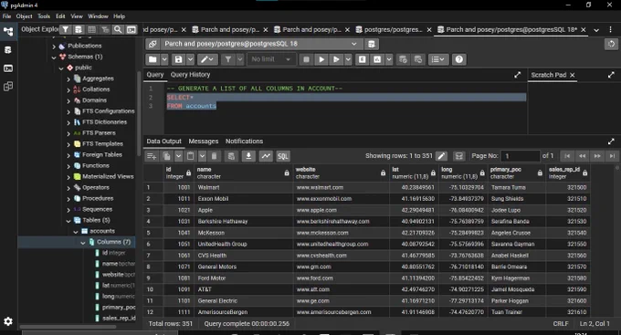The height and width of the screenshot is (335, 621).
Task: Collapse the Columns (7) tree node
Action: tap(83, 242)
